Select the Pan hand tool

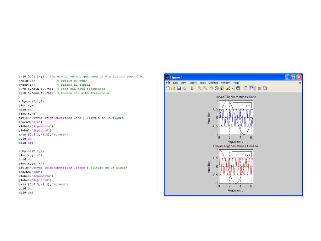click(211, 88)
